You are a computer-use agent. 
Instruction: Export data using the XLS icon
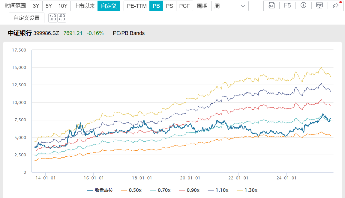[271, 6]
